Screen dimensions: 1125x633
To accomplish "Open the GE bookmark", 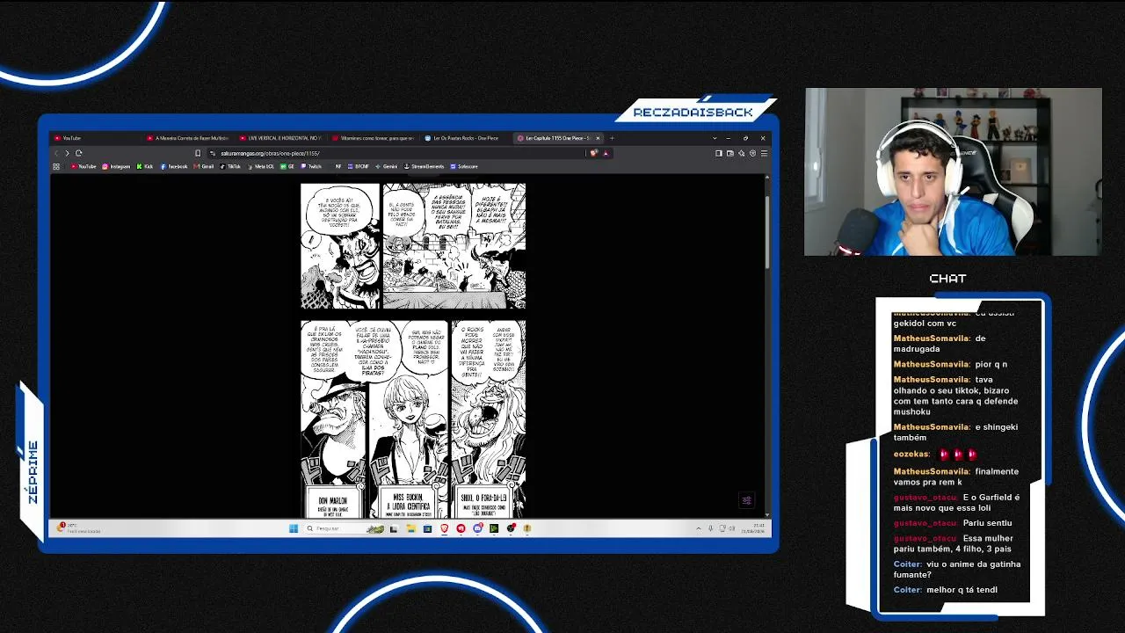I will pos(288,166).
